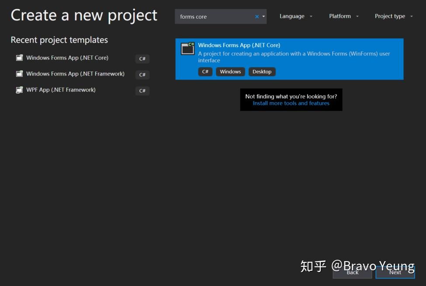Click the 'Not finding what you're looking for?' text
Viewport: 426px width, 286px height.
(x=291, y=96)
